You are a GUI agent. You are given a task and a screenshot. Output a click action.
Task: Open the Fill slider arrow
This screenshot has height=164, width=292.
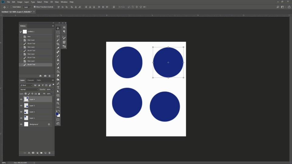[53, 94]
